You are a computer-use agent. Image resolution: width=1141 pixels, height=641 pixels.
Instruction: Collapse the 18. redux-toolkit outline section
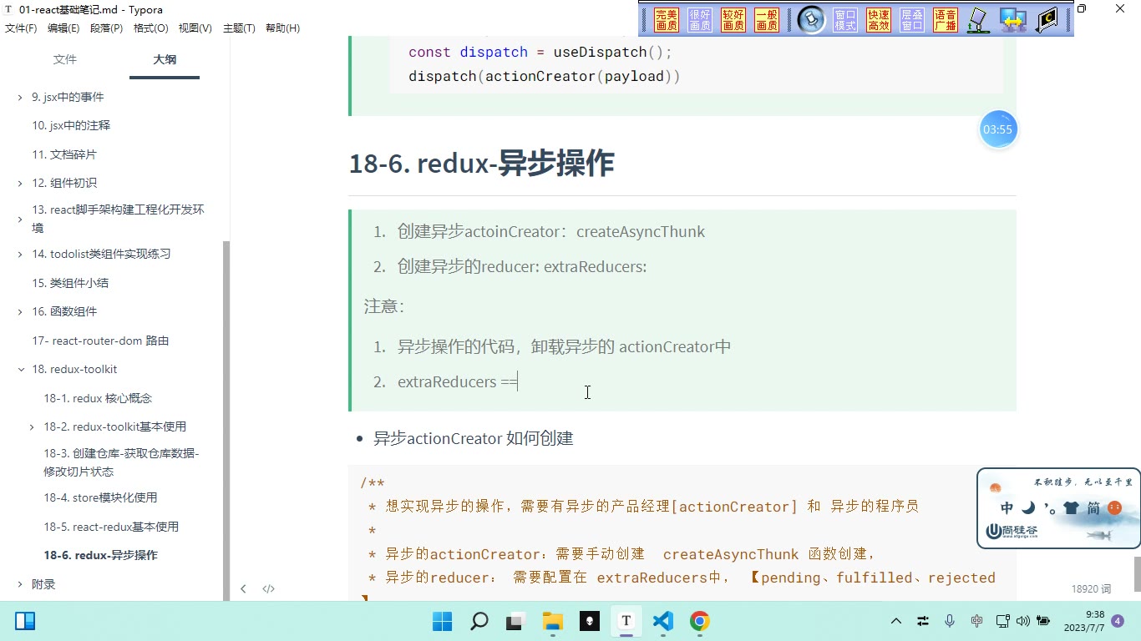click(x=21, y=369)
